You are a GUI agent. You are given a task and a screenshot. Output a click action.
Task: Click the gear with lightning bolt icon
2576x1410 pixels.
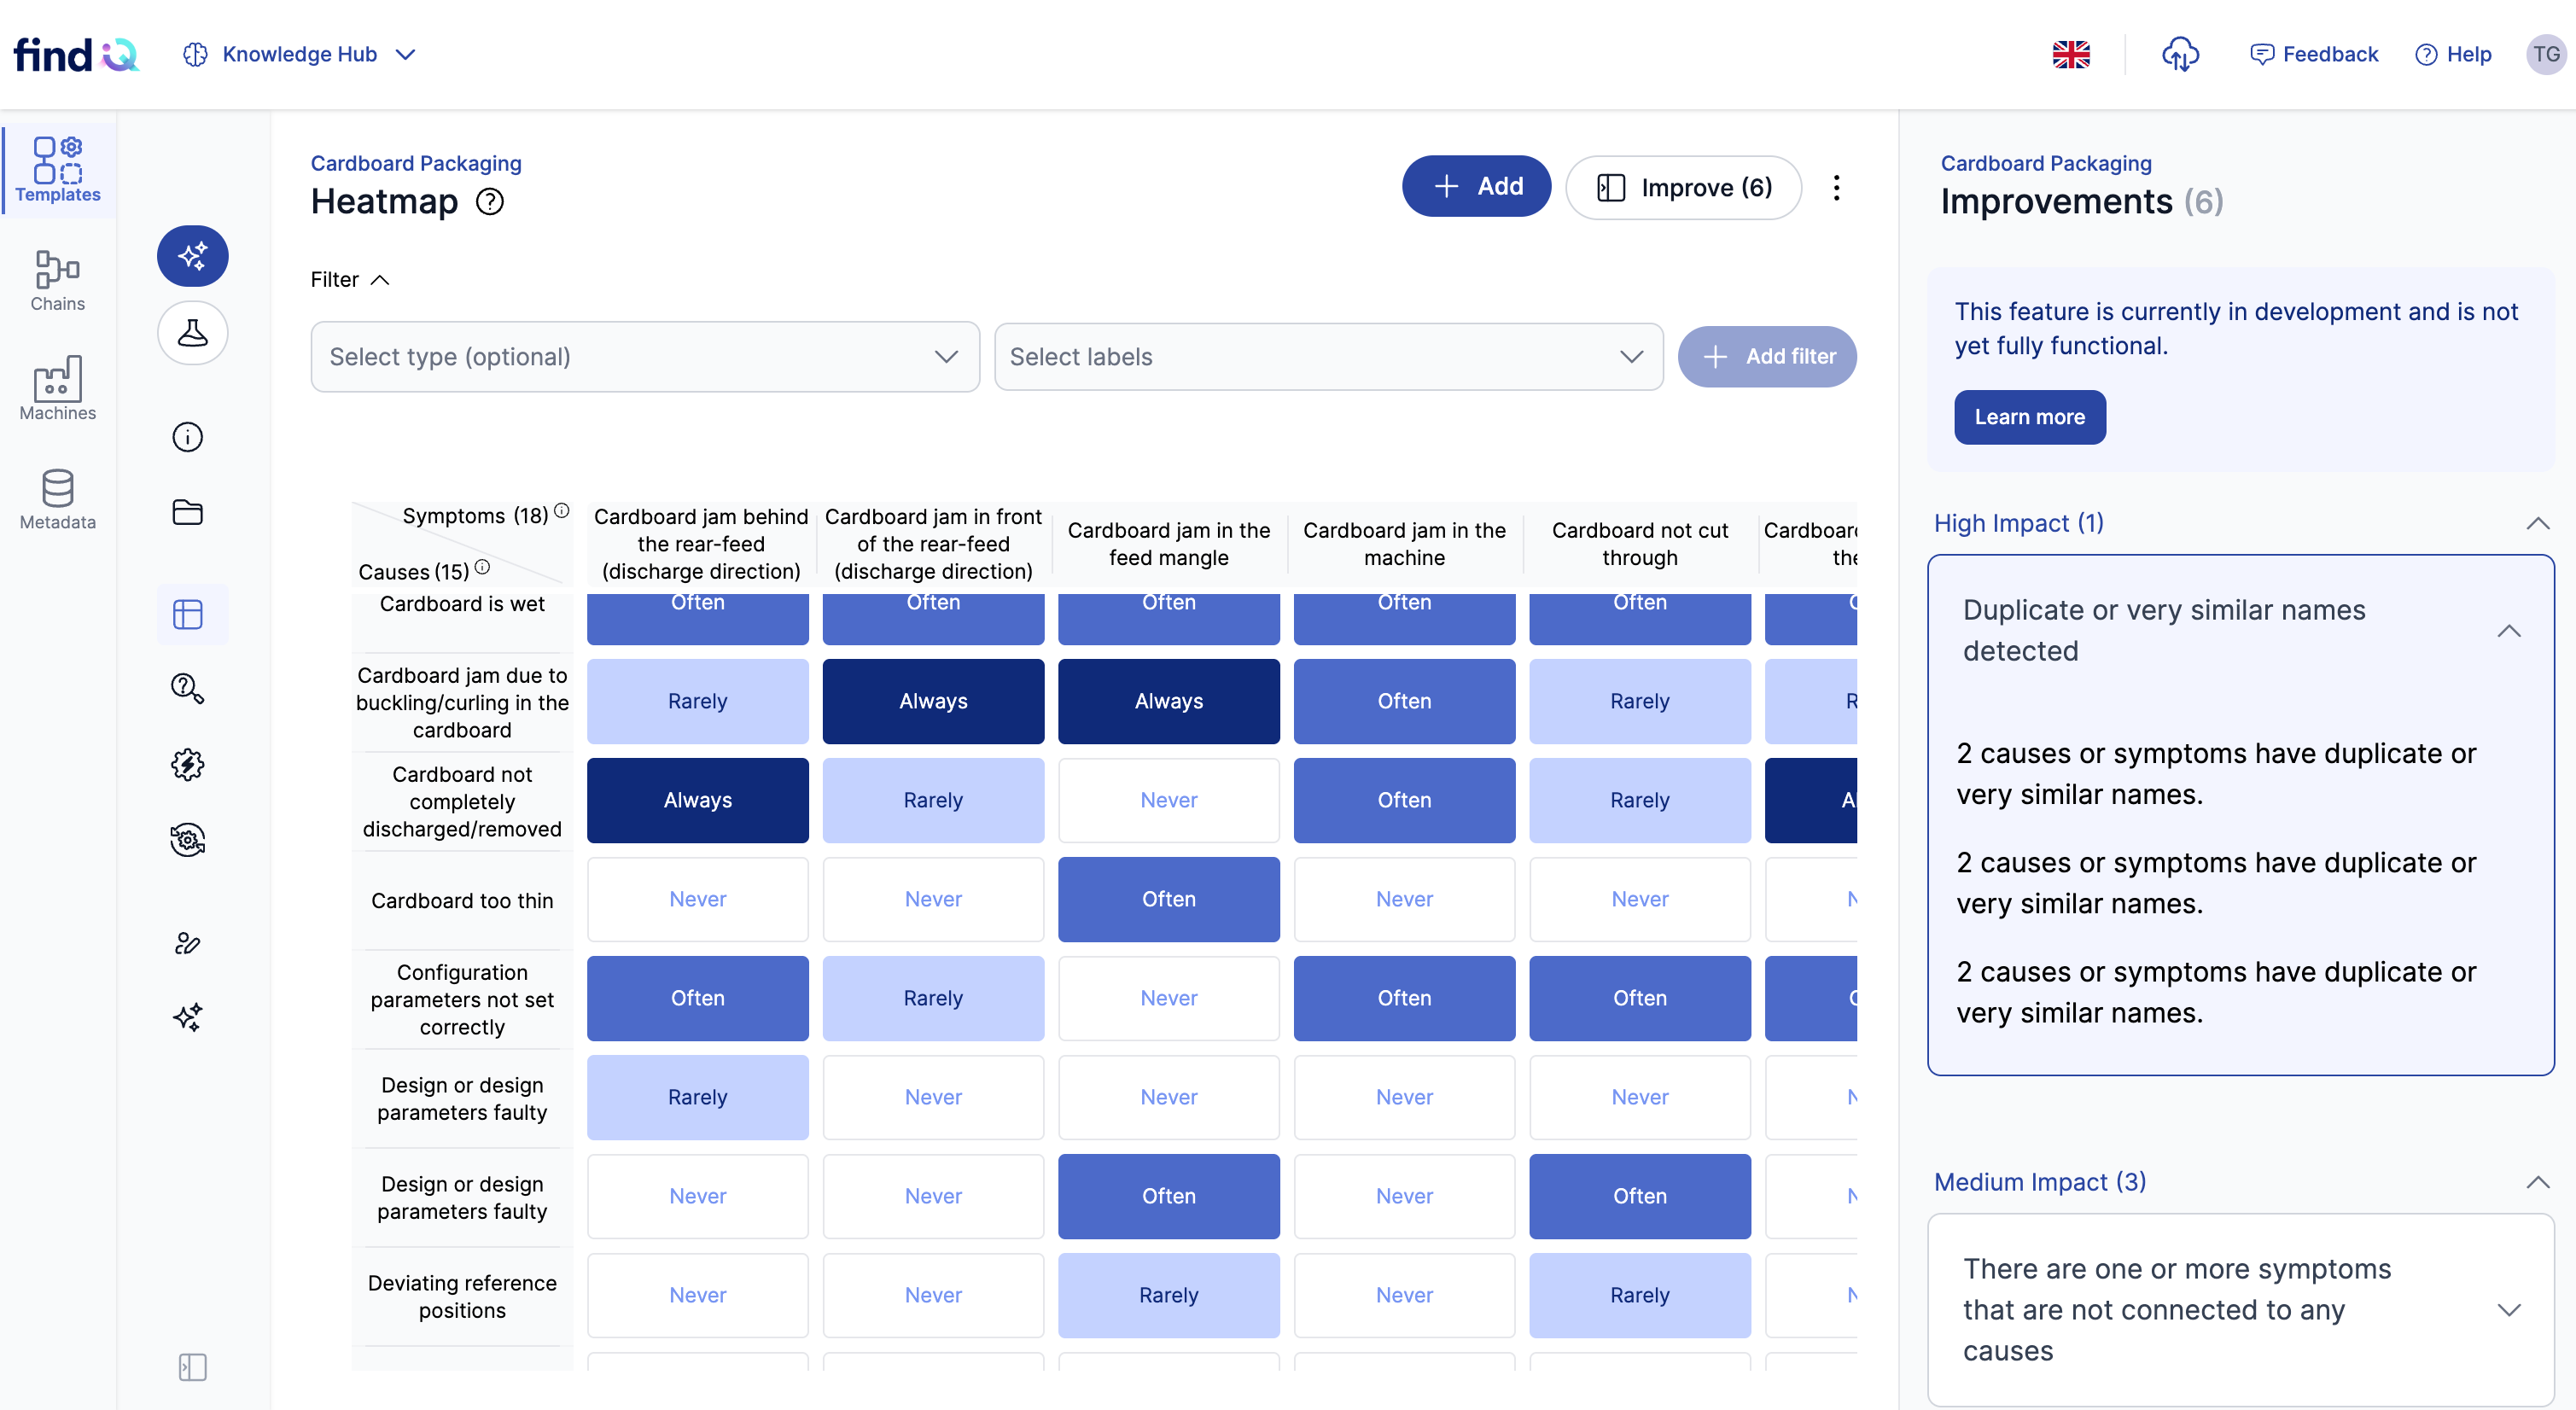[x=188, y=764]
